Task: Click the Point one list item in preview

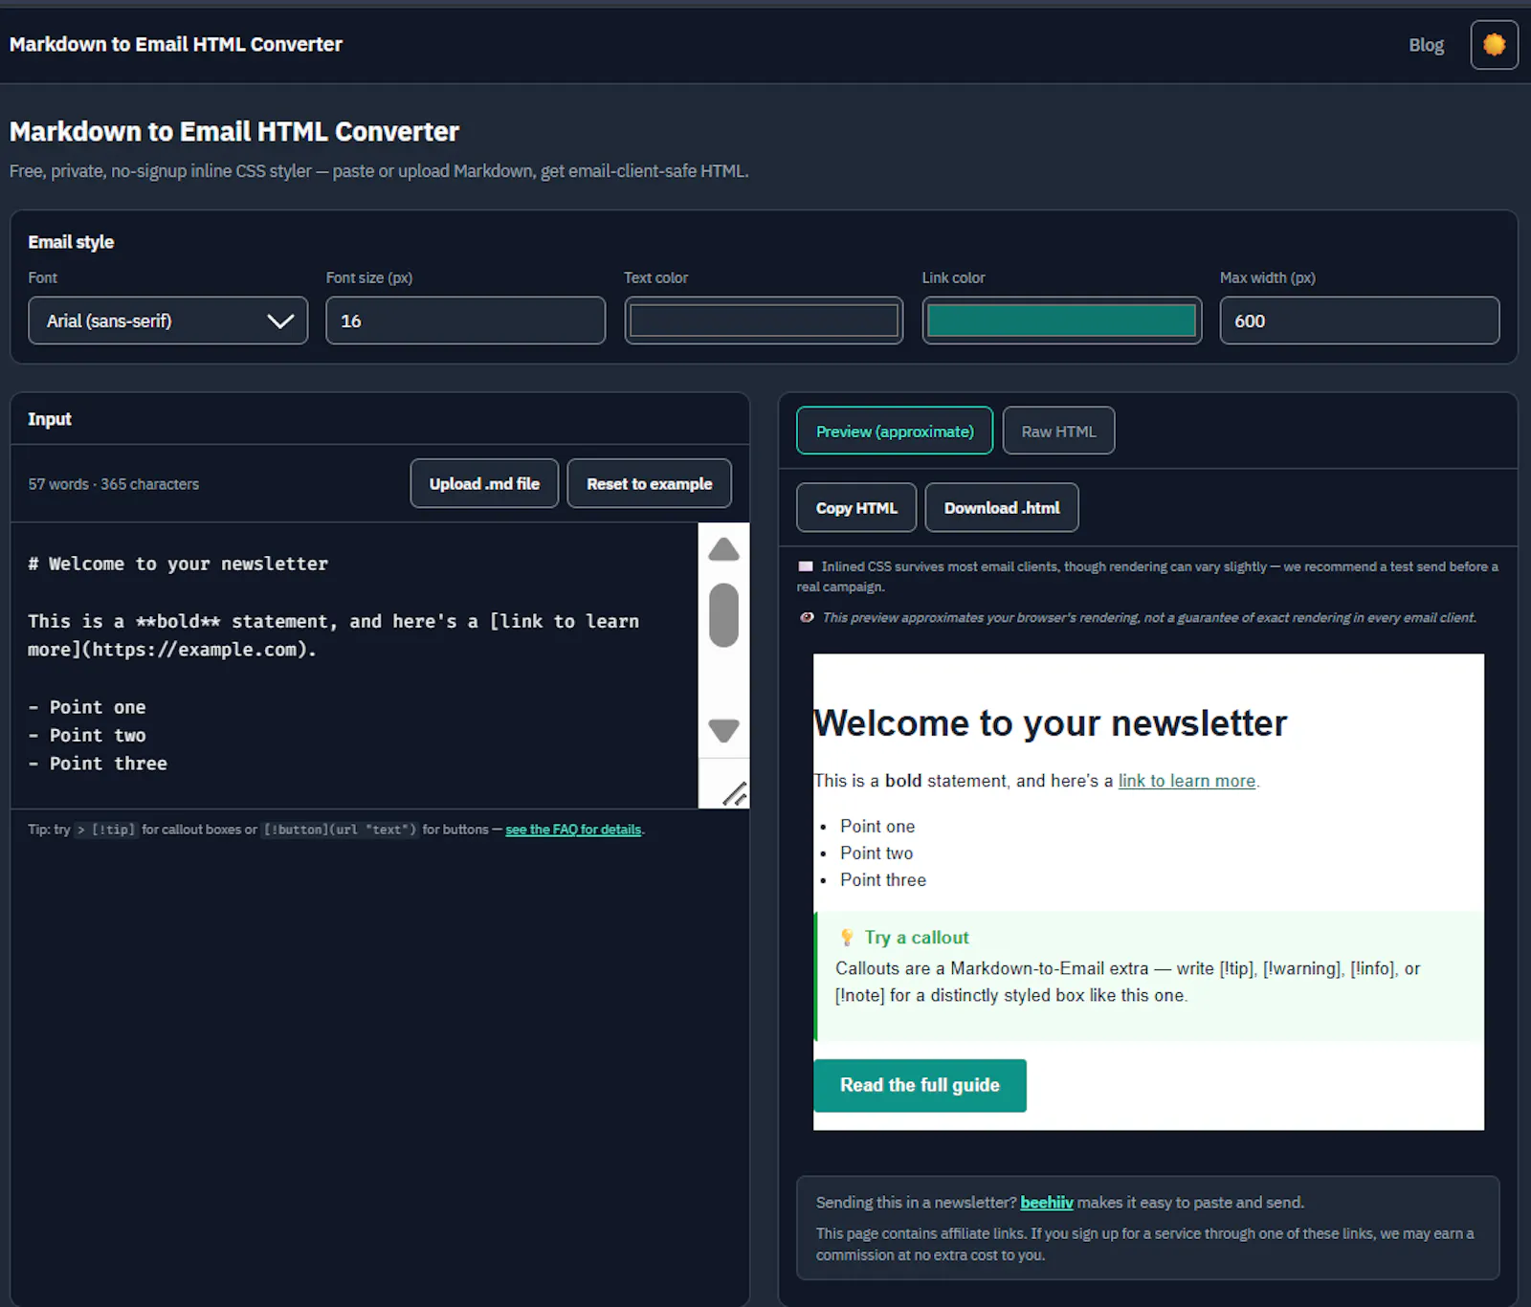Action: pos(877,826)
